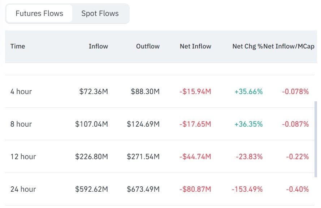This screenshot has height=208, width=321.
Task: Click the Net Inflow column header
Action: tap(195, 46)
